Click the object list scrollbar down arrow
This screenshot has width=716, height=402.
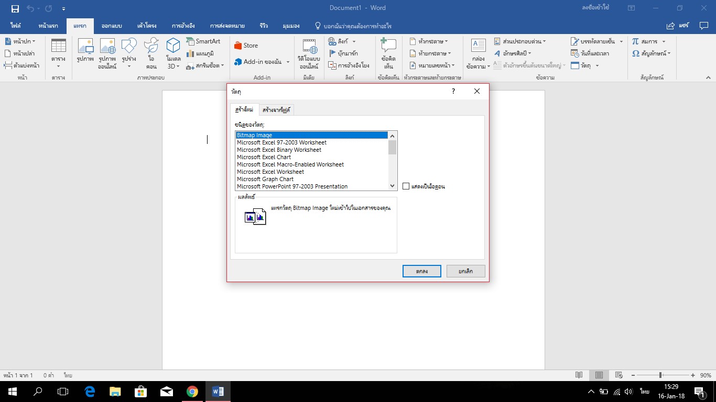pyautogui.click(x=393, y=186)
